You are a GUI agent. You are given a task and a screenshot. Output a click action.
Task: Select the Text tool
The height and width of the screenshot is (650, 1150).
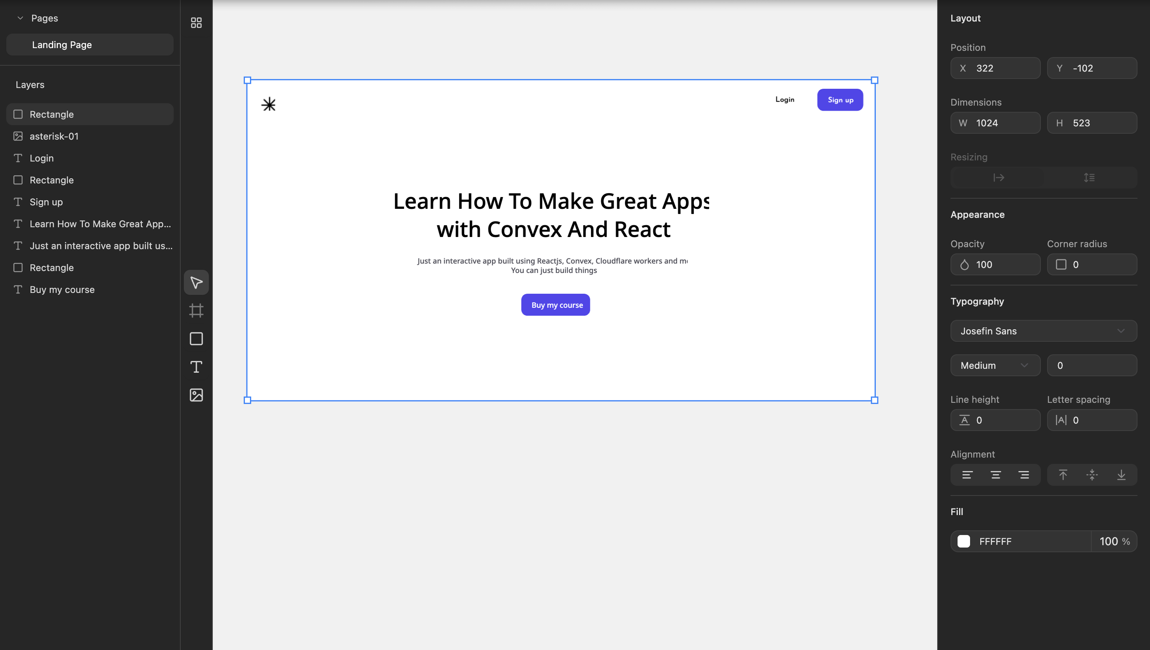tap(196, 367)
